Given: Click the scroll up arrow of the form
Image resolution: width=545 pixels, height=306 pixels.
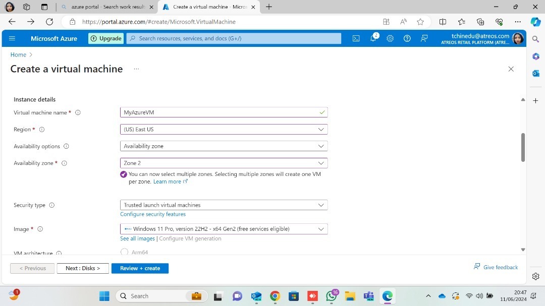Looking at the screenshot, I should pos(523,100).
